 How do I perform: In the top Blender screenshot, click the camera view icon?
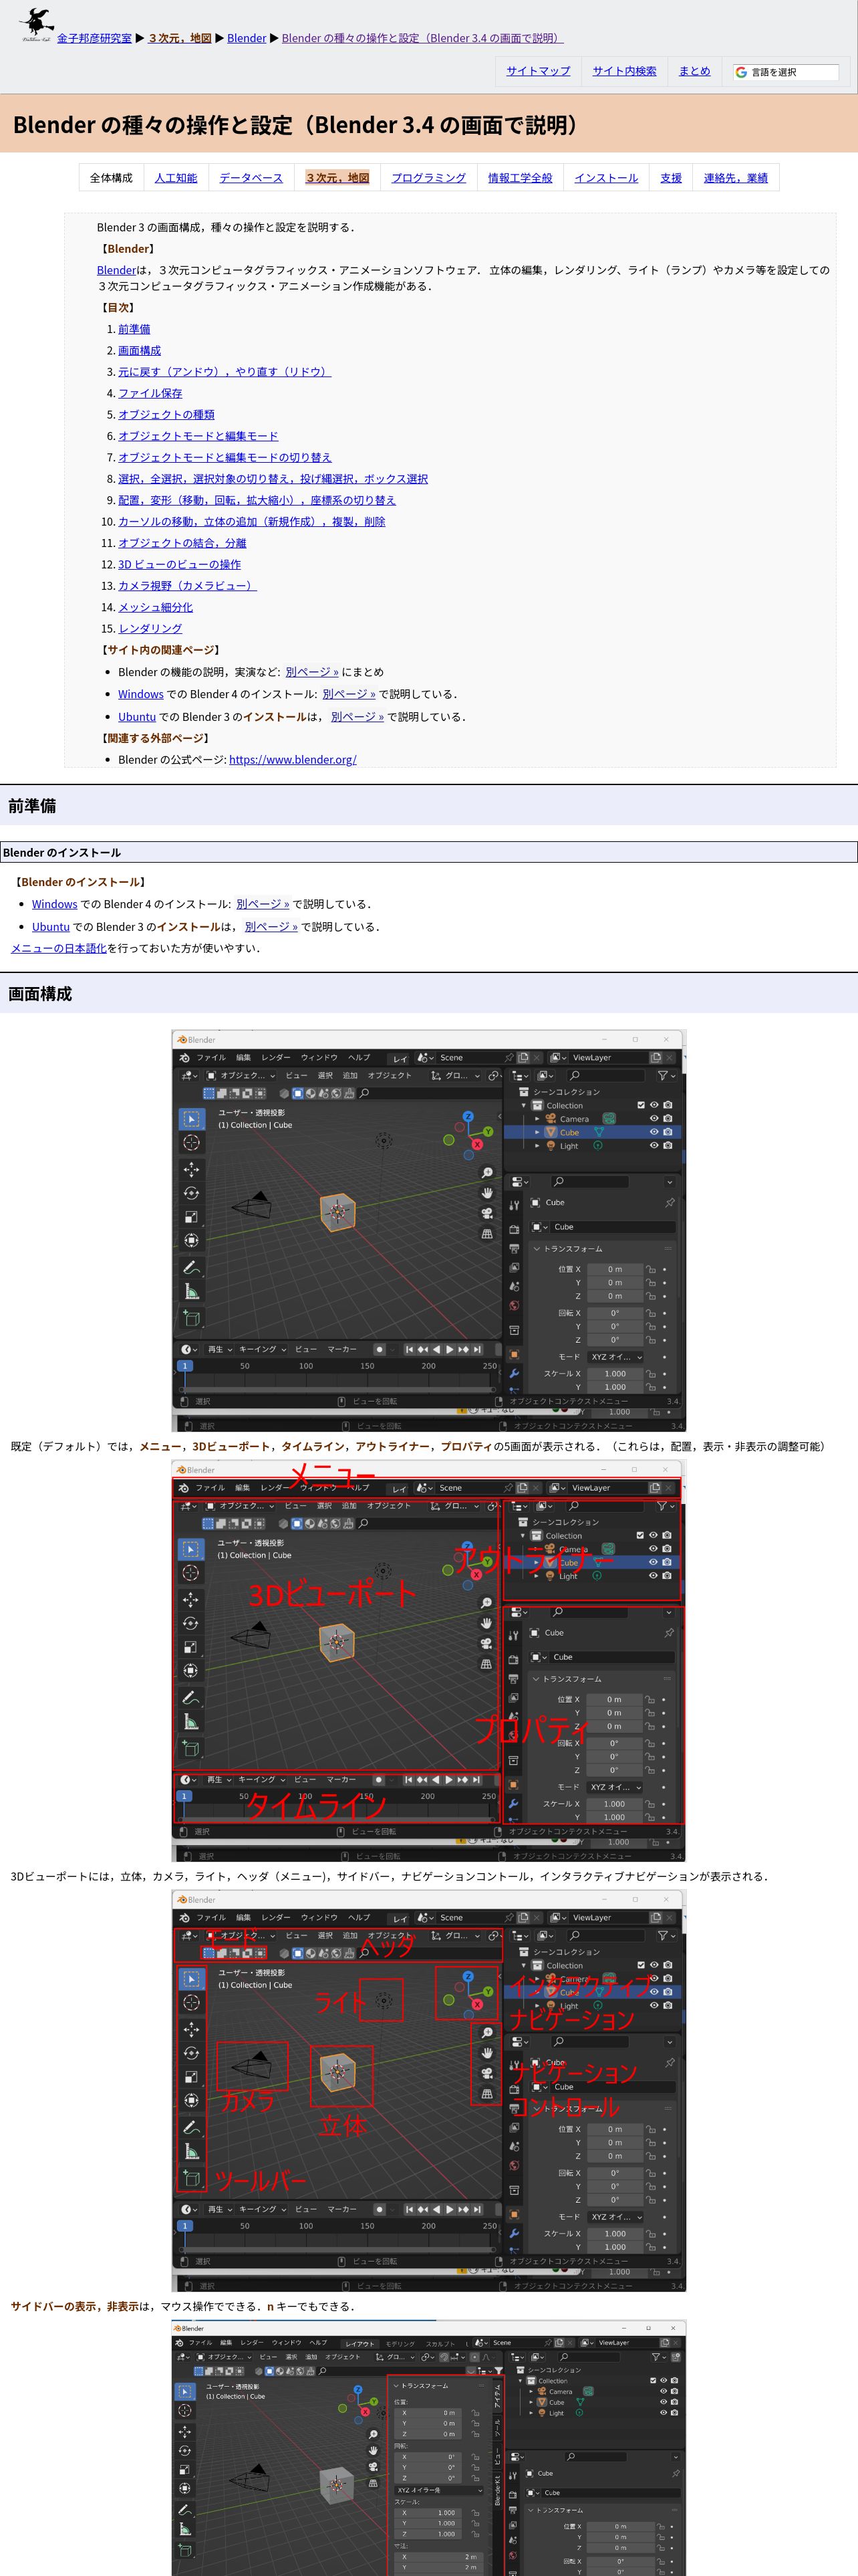(486, 1213)
